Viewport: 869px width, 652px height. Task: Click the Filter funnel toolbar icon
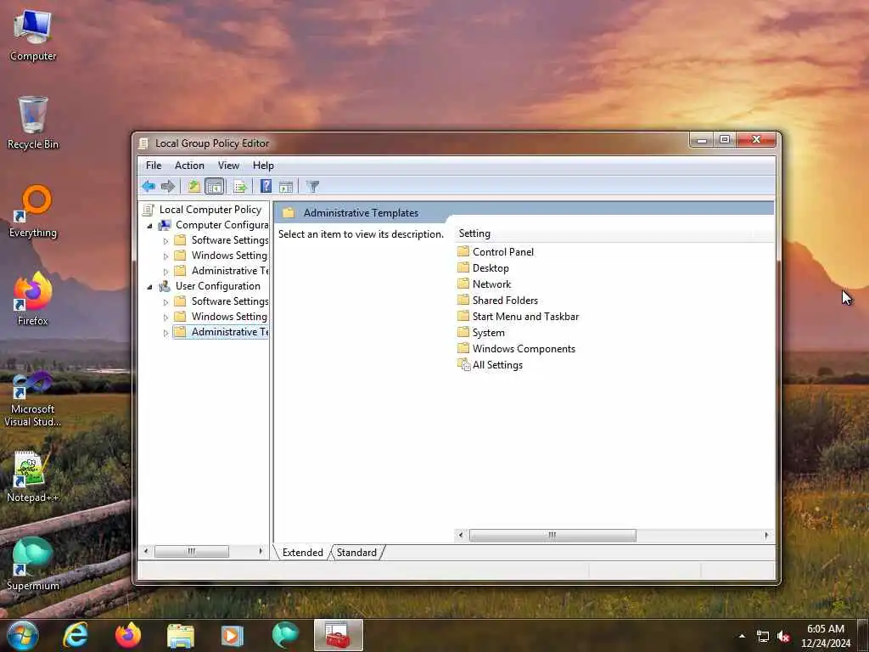pos(313,186)
